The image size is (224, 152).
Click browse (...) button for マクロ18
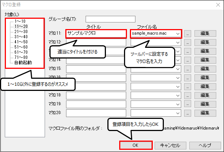pyautogui.click(x=187, y=95)
